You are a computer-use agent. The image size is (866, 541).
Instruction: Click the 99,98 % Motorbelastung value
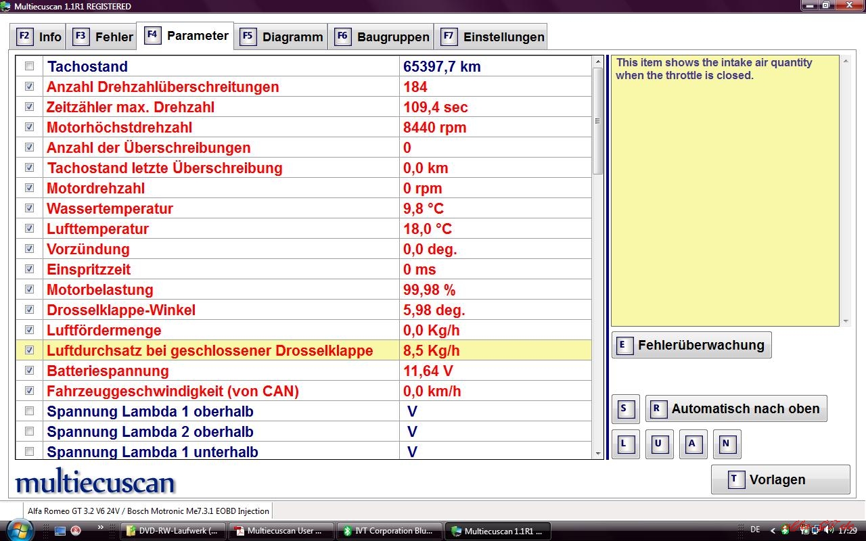tap(429, 289)
